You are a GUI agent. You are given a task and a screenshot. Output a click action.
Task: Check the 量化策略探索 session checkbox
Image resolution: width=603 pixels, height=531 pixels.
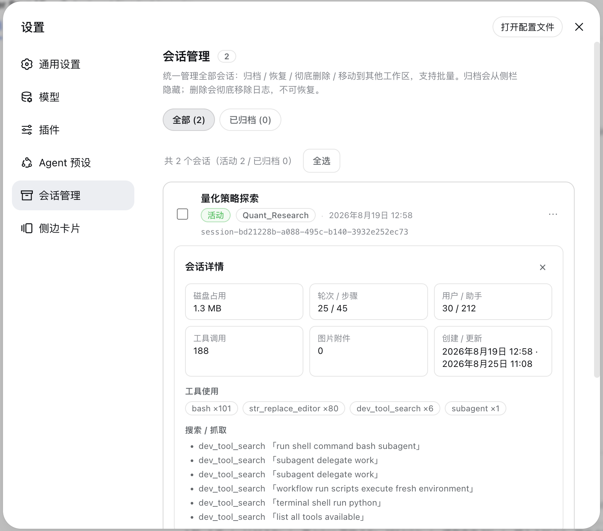[x=182, y=214]
